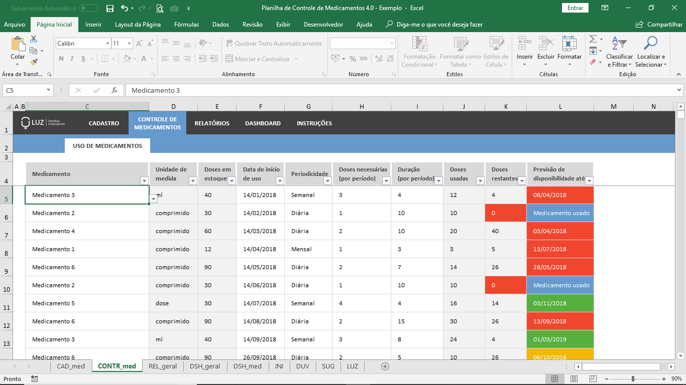
Task: Click the Save floppy disk icon
Action: [x=110, y=8]
